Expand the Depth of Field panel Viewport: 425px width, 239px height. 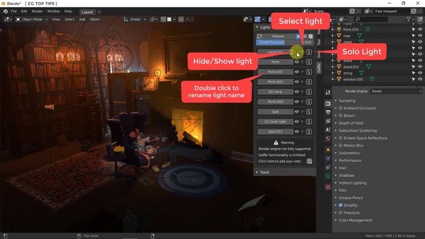[x=351, y=123]
